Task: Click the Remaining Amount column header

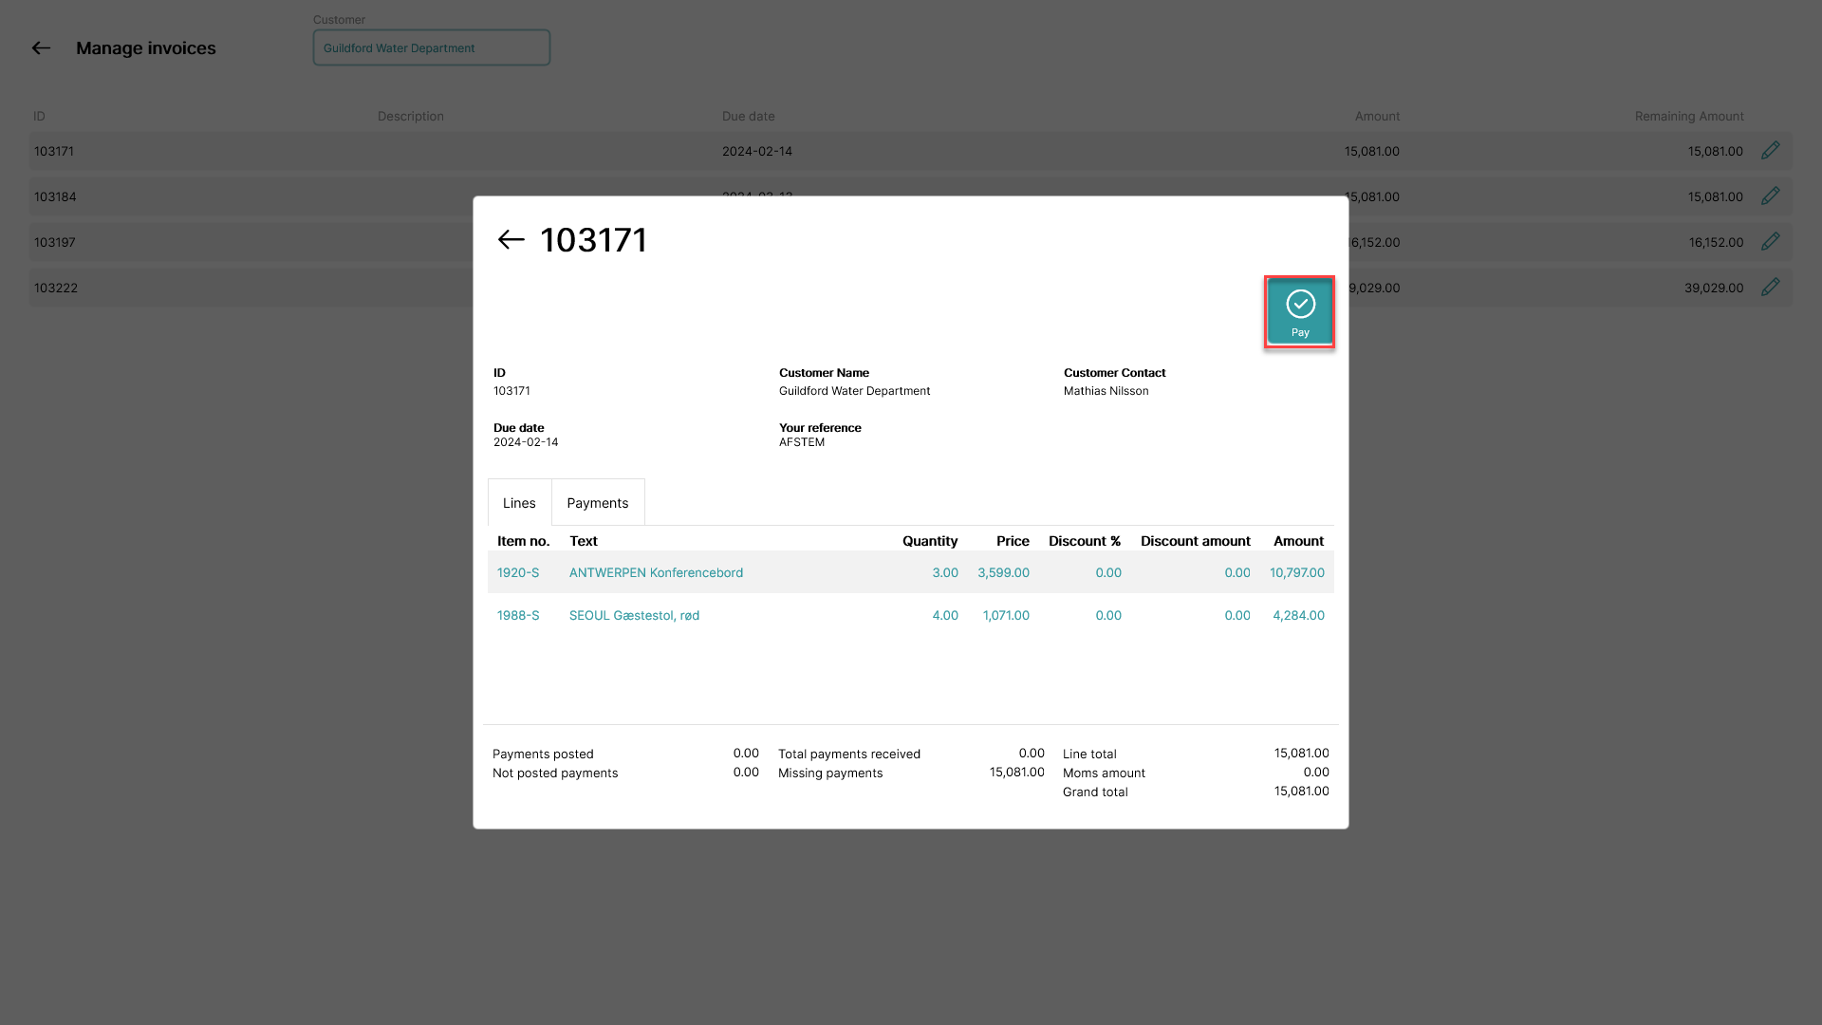Action: [x=1689, y=116]
